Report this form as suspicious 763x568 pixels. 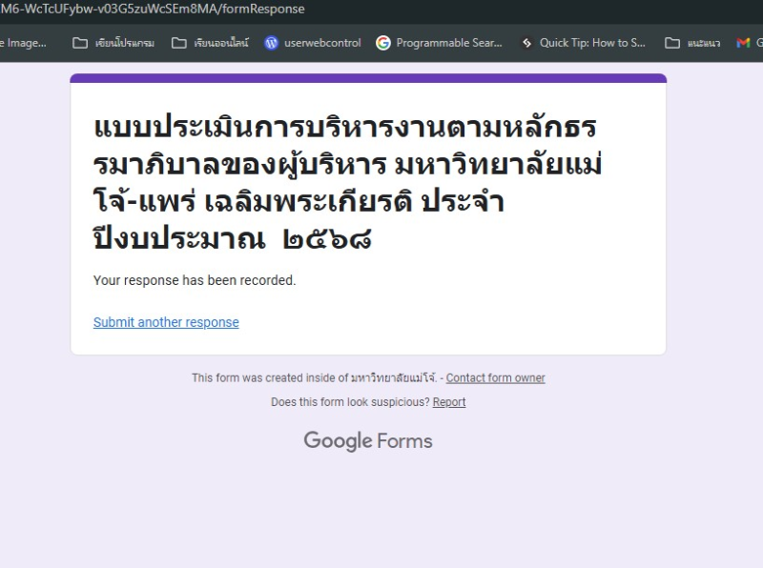[x=448, y=402]
